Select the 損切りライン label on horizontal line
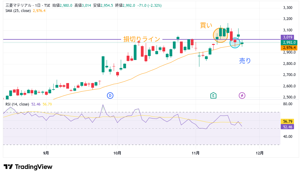This screenshot has width=302, height=176. point(142,39)
